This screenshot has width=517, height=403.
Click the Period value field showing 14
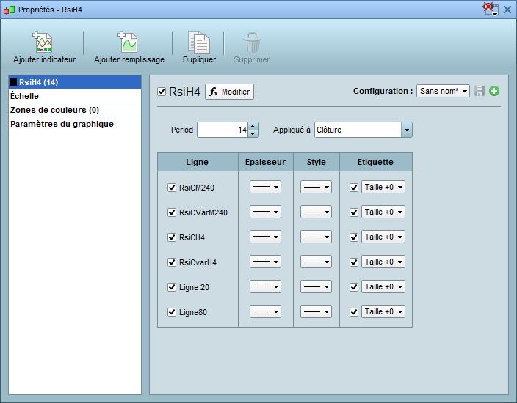click(x=223, y=130)
